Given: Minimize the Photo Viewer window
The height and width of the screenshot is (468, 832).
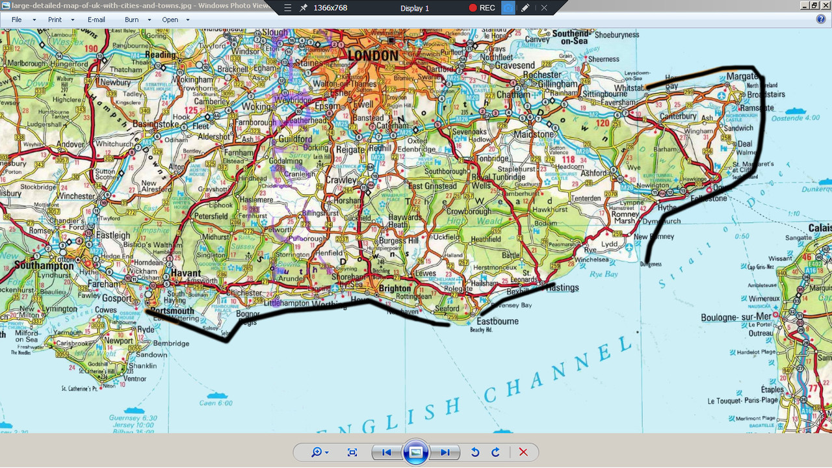Looking at the screenshot, I should tap(805, 5).
